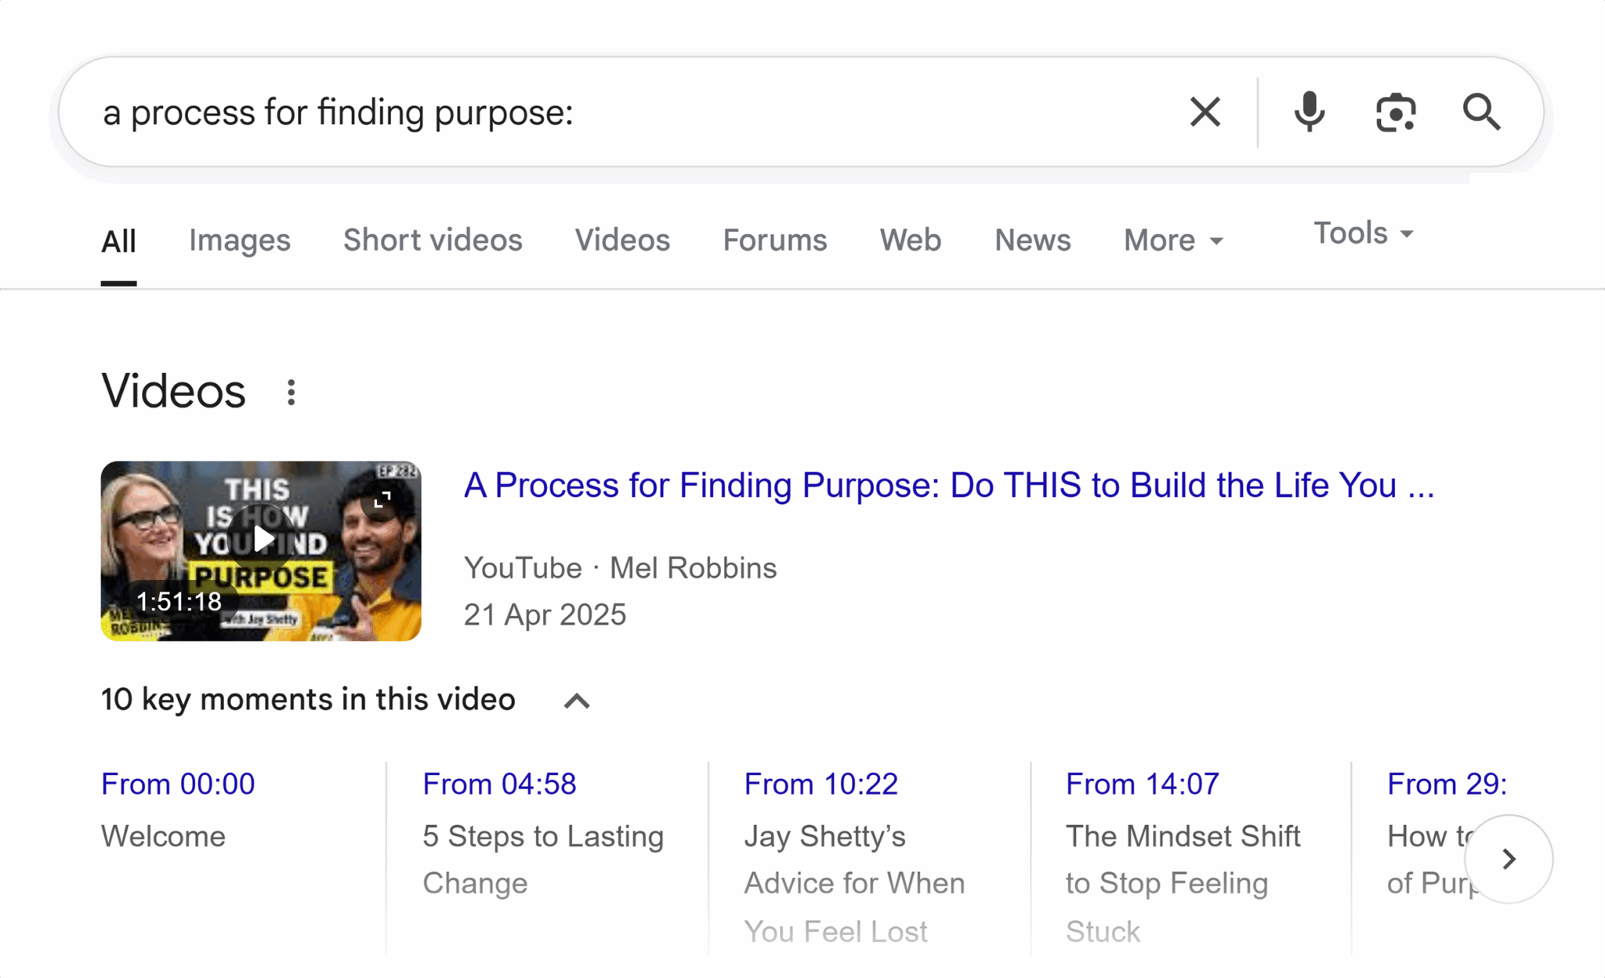Image resolution: width=1605 pixels, height=978 pixels.
Task: Clear the search query with the X icon
Action: pos(1205,112)
